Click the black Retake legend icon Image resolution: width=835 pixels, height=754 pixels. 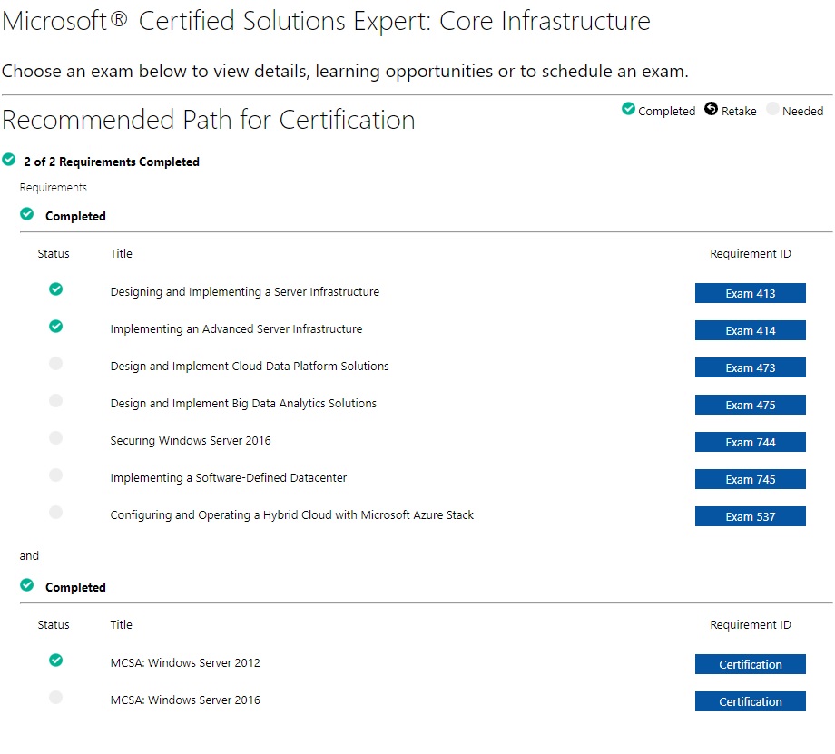tap(711, 109)
